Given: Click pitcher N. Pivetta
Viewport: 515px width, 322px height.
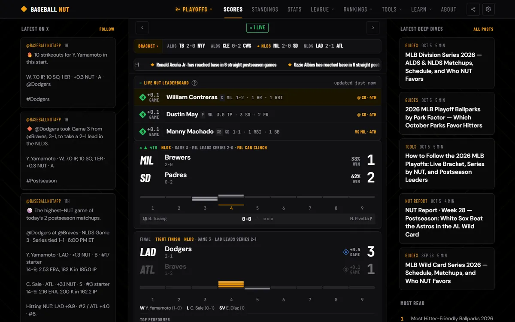Looking at the screenshot, I should coord(361,219).
